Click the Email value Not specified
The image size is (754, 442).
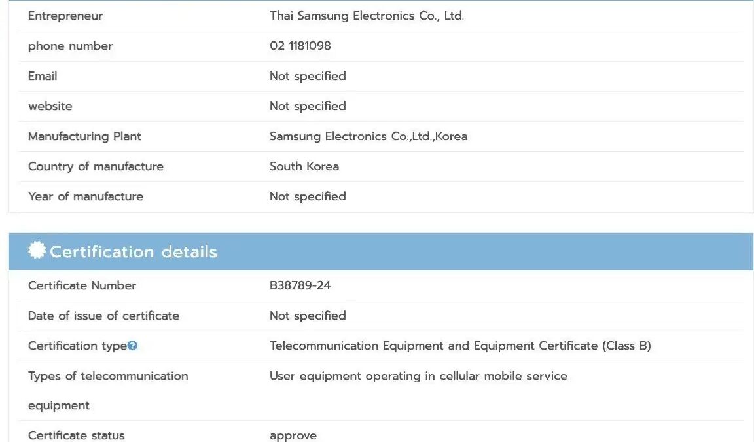coord(308,76)
